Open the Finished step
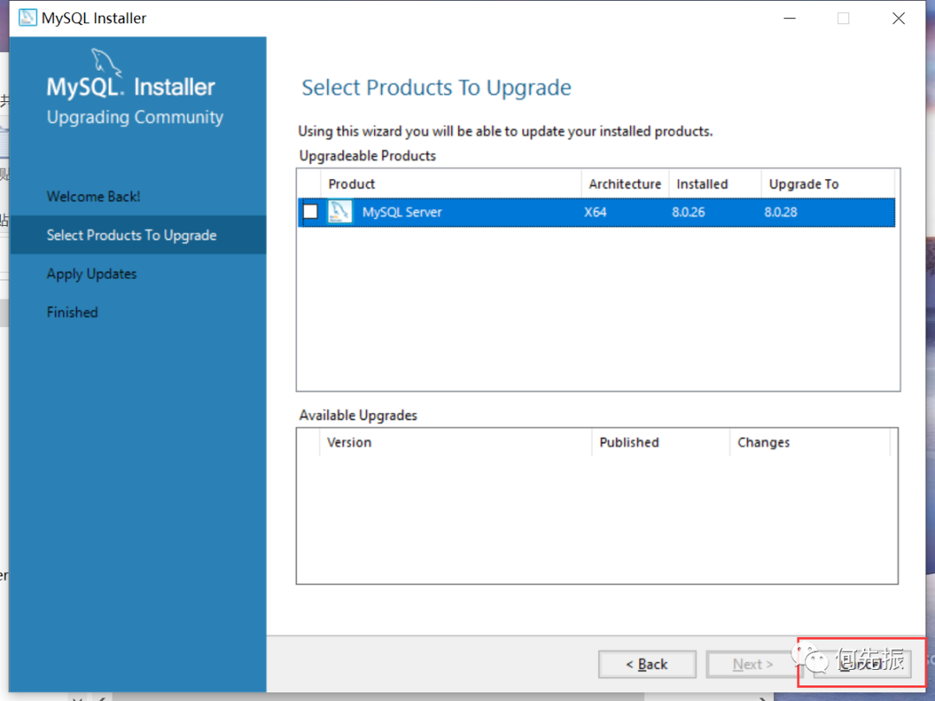 tap(72, 312)
